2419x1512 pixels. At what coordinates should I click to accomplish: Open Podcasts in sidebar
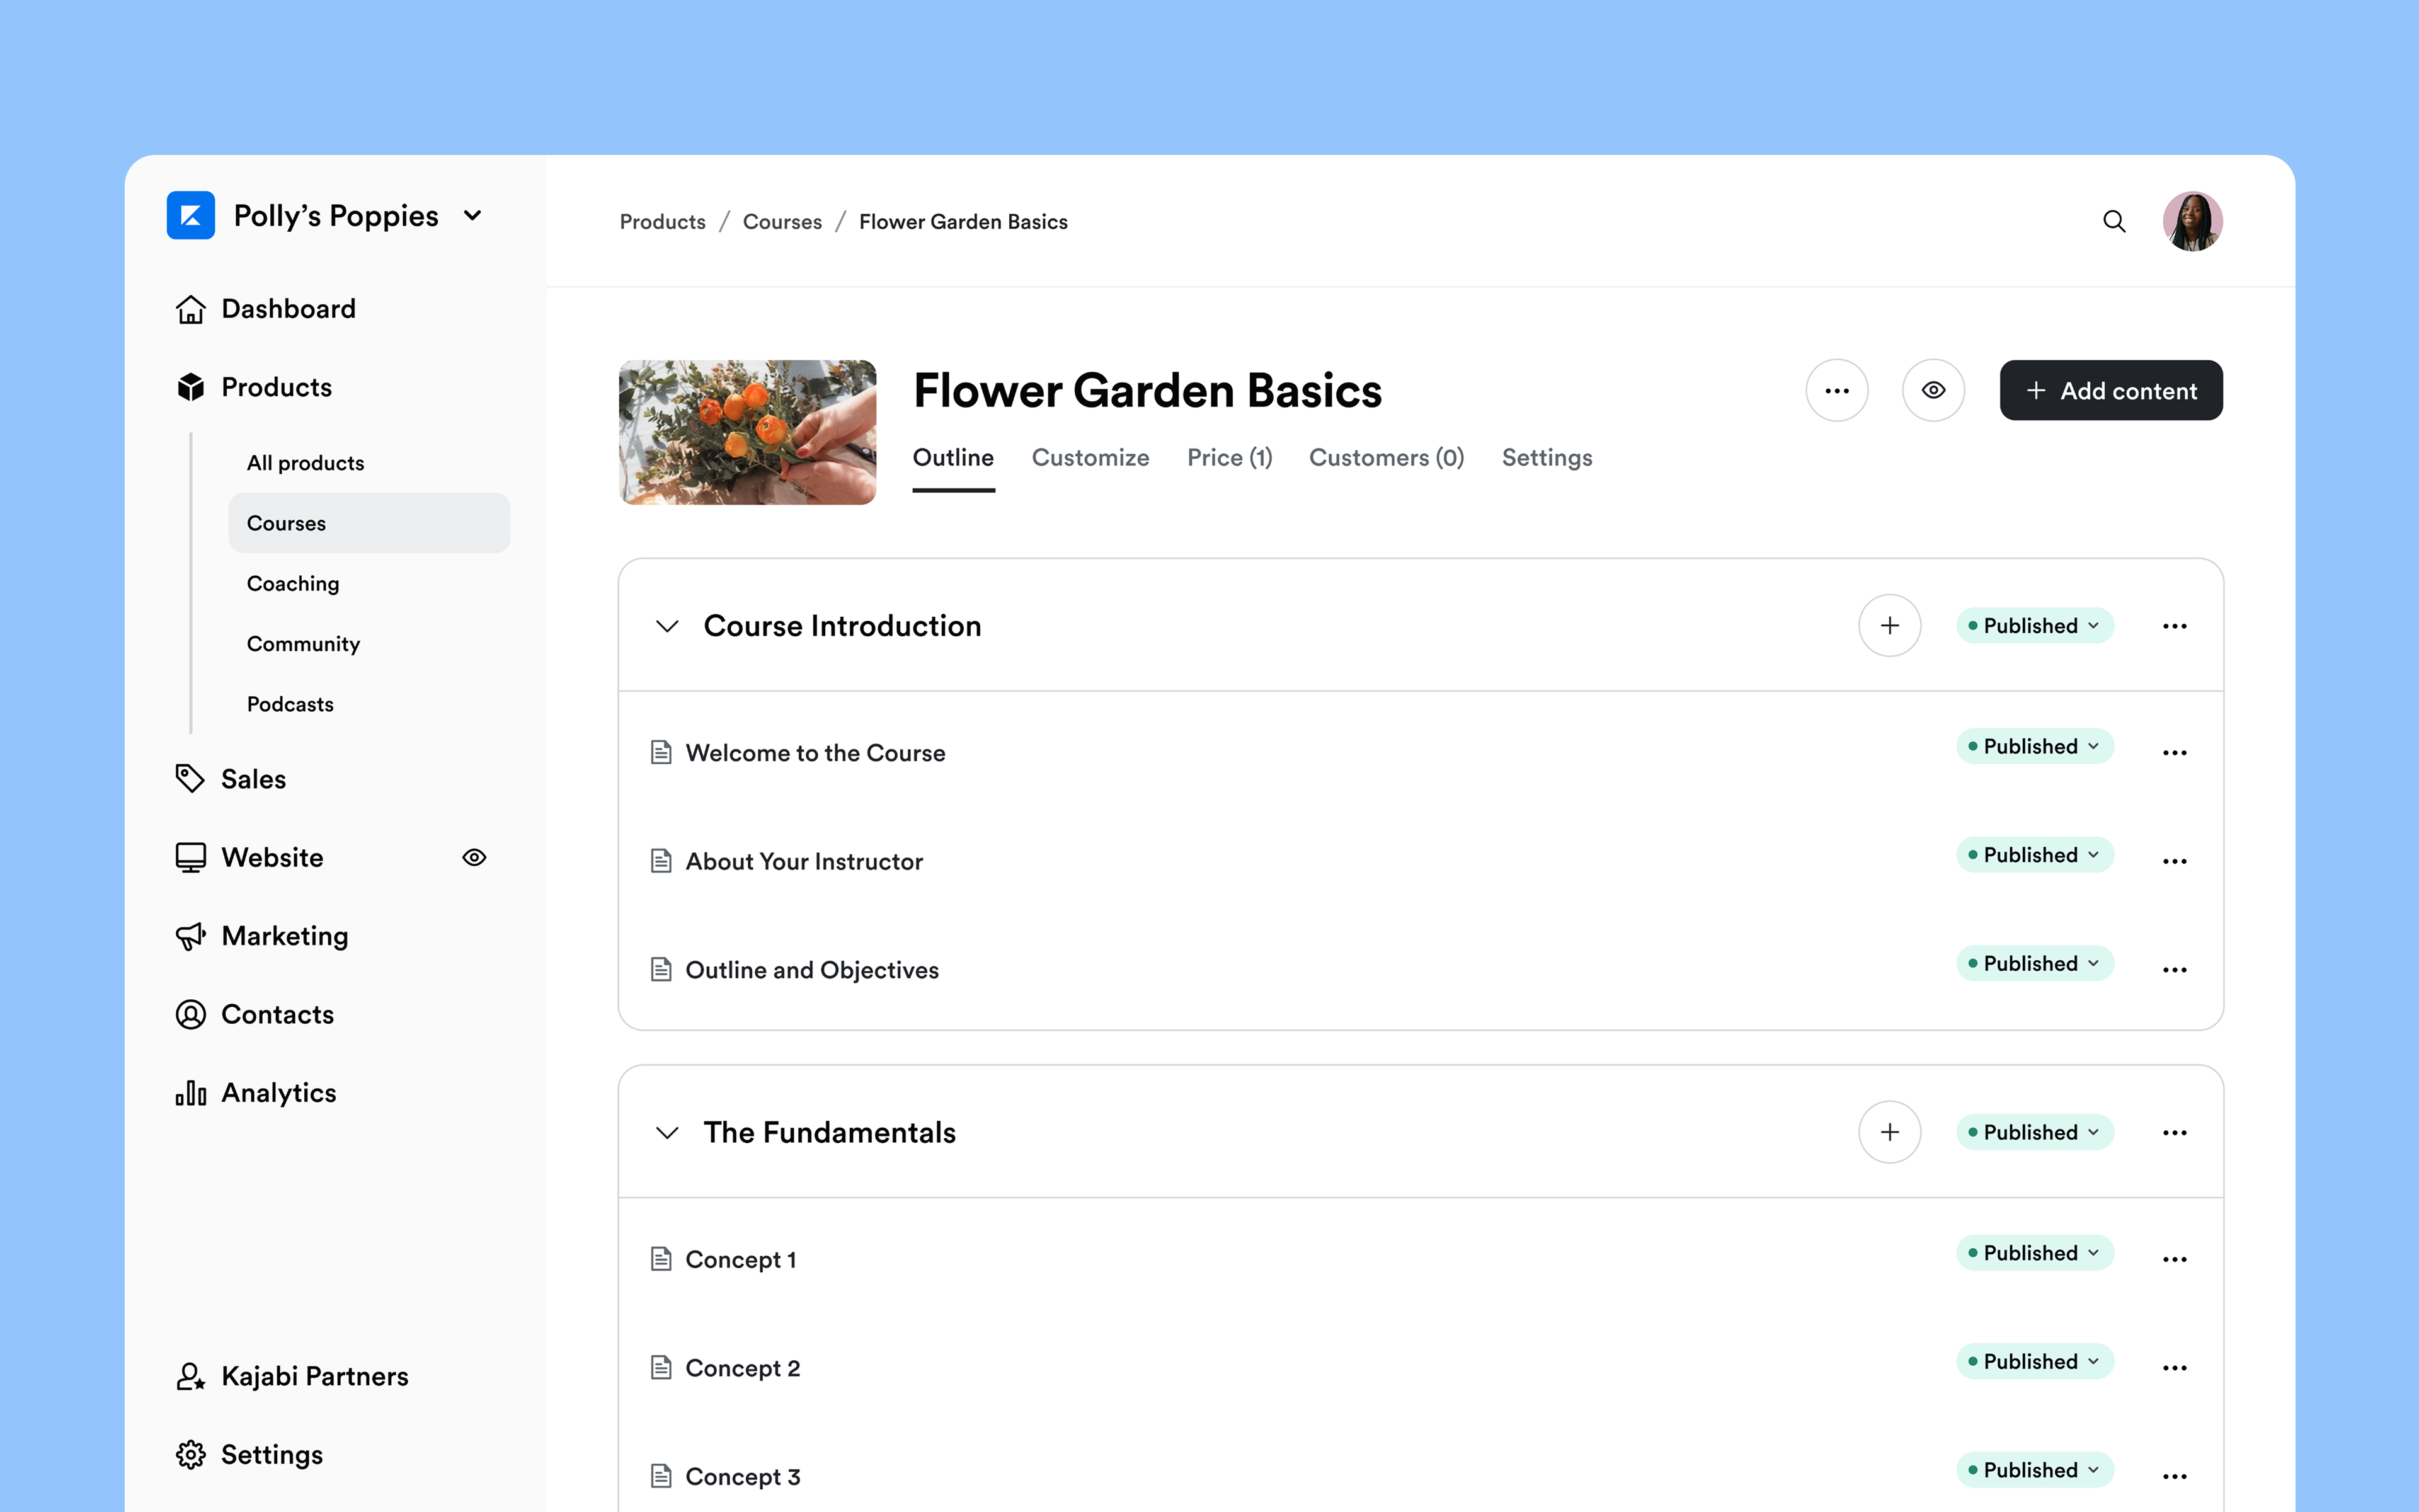coord(290,704)
